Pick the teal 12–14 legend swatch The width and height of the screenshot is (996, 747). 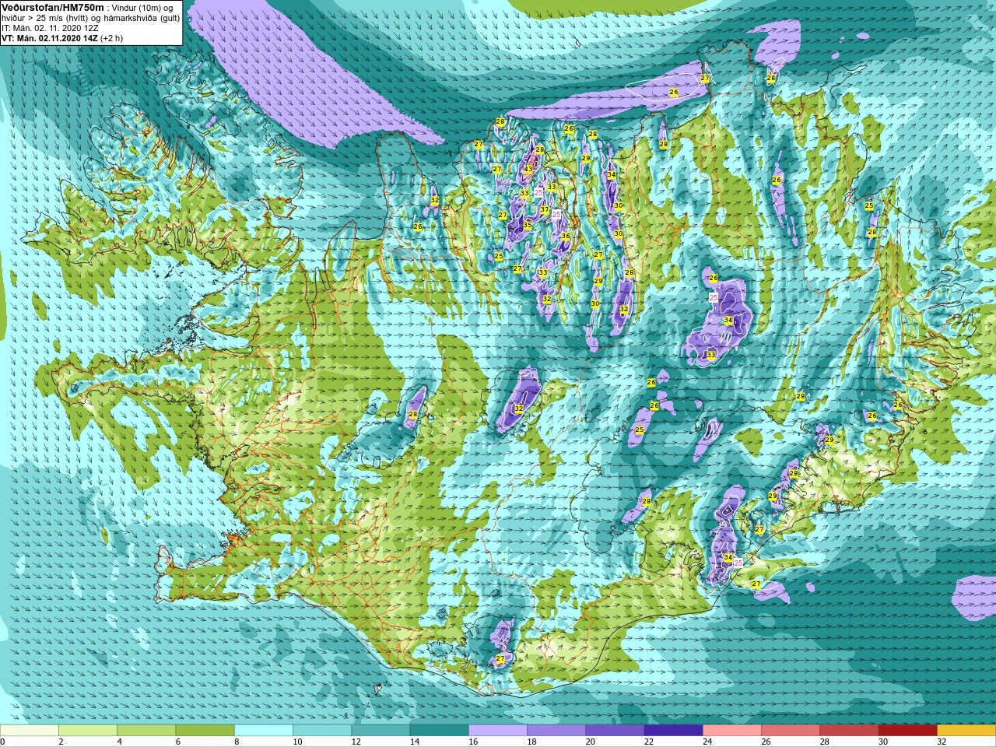coord(381,731)
